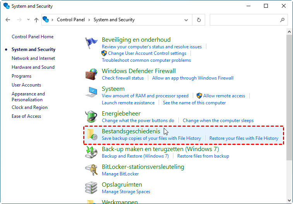Click Control Panel in the breadcrumb
This screenshot has width=293, height=204.
point(71,20)
